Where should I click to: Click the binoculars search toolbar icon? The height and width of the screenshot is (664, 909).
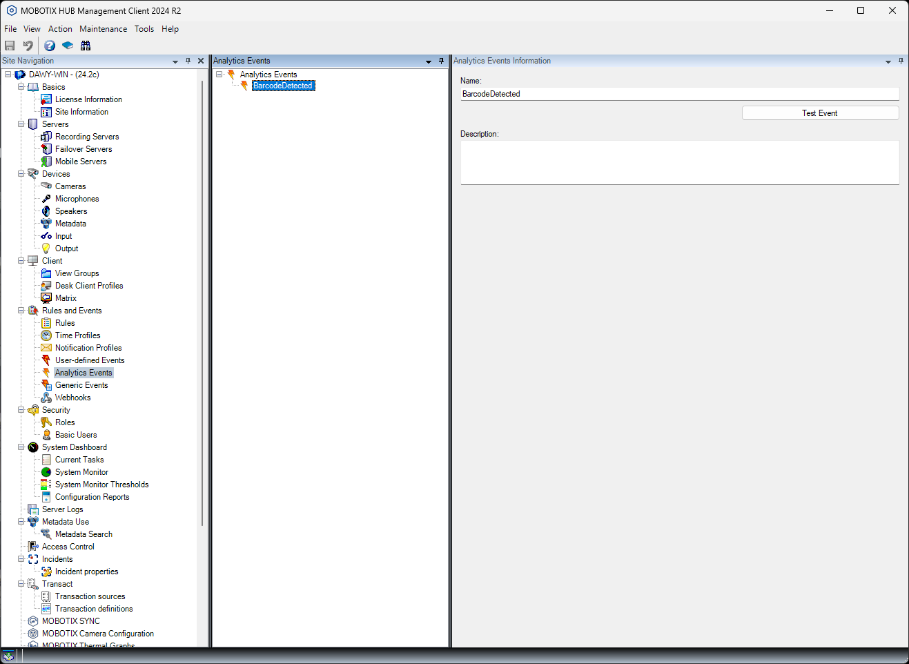click(86, 46)
